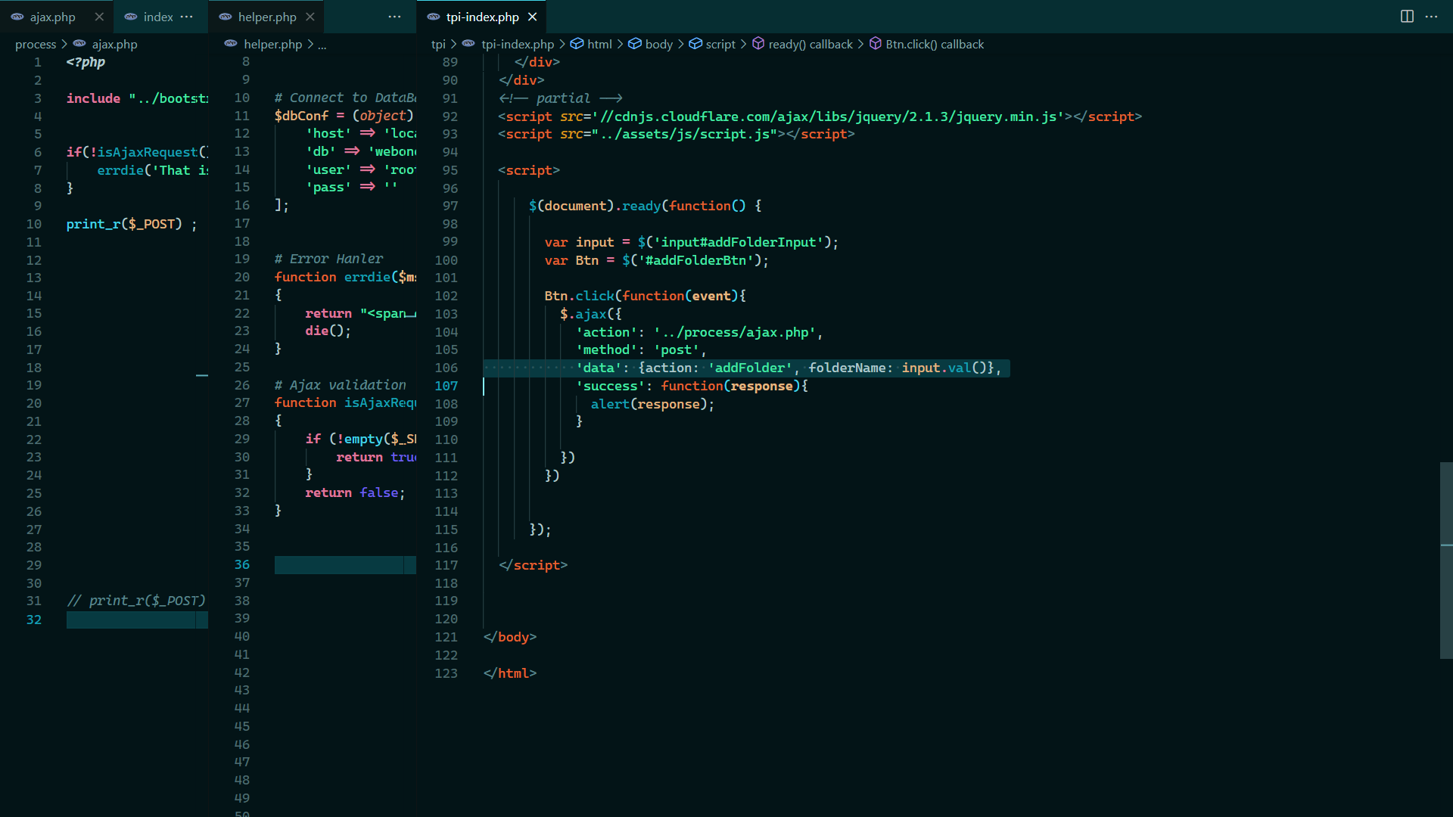Click the Btn.click(function(event) line
Image resolution: width=1453 pixels, height=817 pixels.
646,296
